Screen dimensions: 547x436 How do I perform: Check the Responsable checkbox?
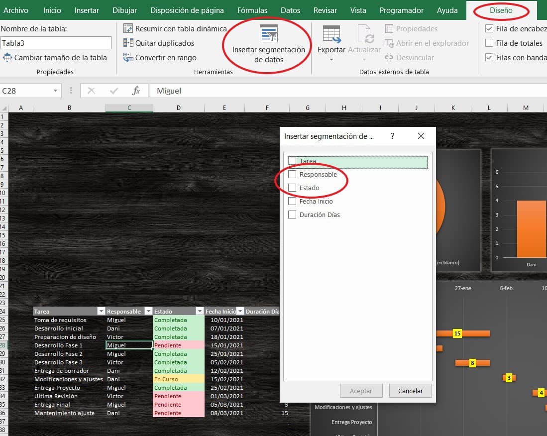pyautogui.click(x=292, y=174)
